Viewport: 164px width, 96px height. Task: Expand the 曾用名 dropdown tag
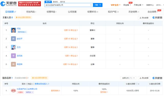[29, 92]
